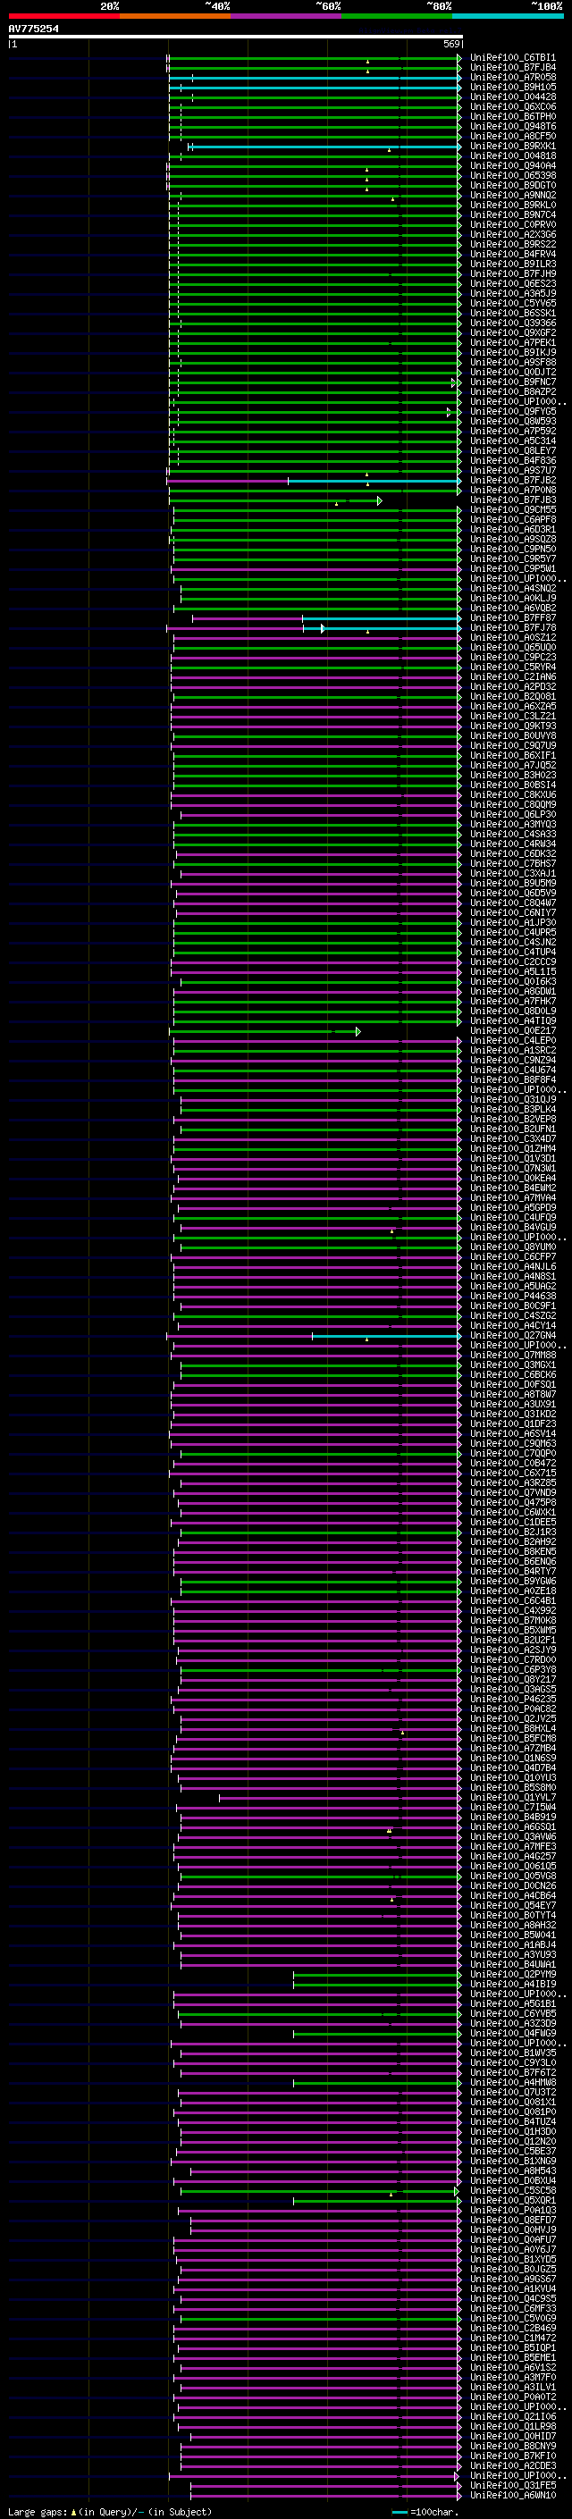Viewport: 572px width, 2519px height.
Task: Click the green alignment bar of UniRef100_C6TBI1
Action: tap(314, 59)
